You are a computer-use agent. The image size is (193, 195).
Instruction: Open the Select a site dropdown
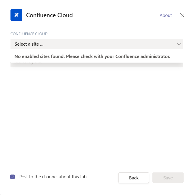pyautogui.click(x=97, y=44)
